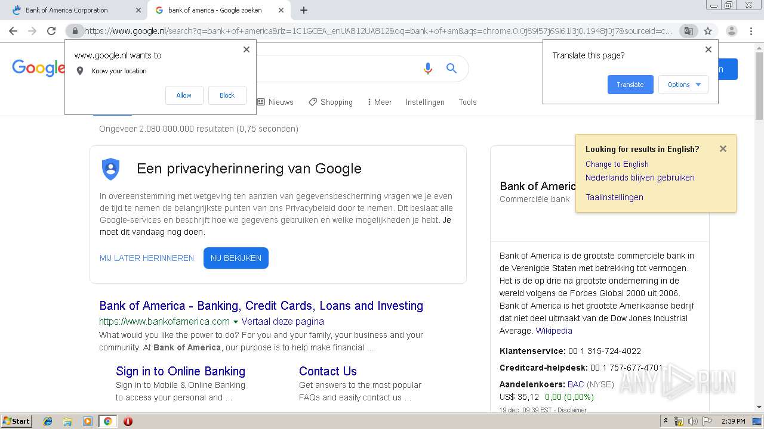This screenshot has width=764, height=429.
Task: Open Instellingen in the search bar
Action: (425, 102)
